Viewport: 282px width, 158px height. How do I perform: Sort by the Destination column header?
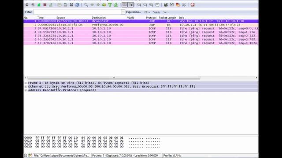(99, 18)
